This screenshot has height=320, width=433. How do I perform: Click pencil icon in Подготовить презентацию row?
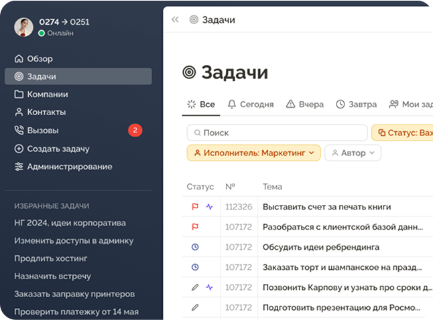pos(195,307)
